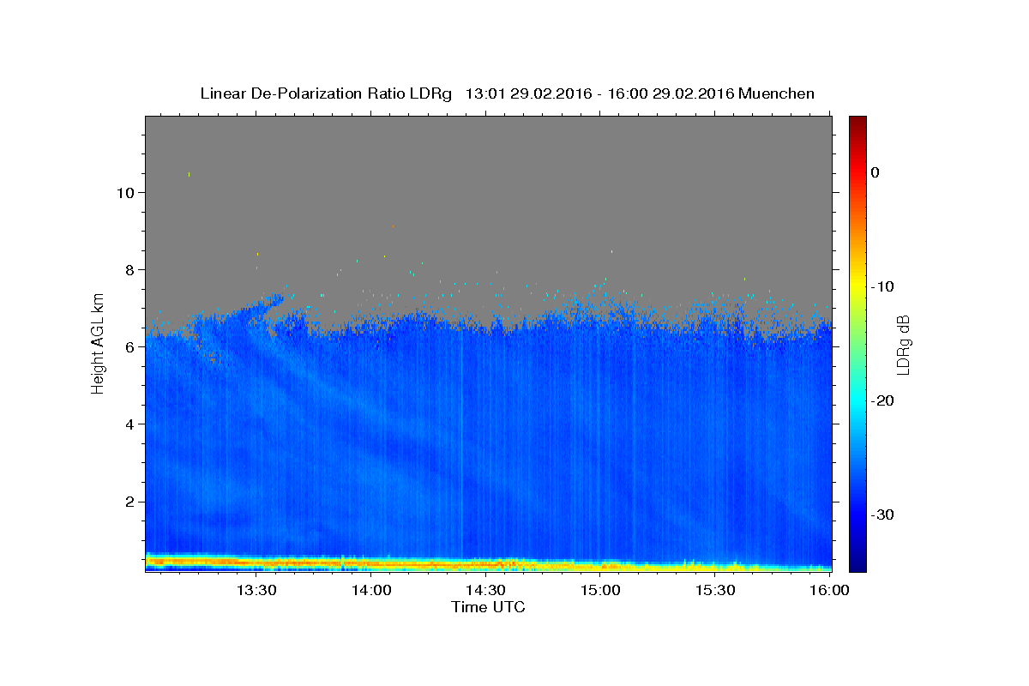This screenshot has height=686, width=1029.
Task: Select the 13:30 time axis label
Action: [256, 590]
